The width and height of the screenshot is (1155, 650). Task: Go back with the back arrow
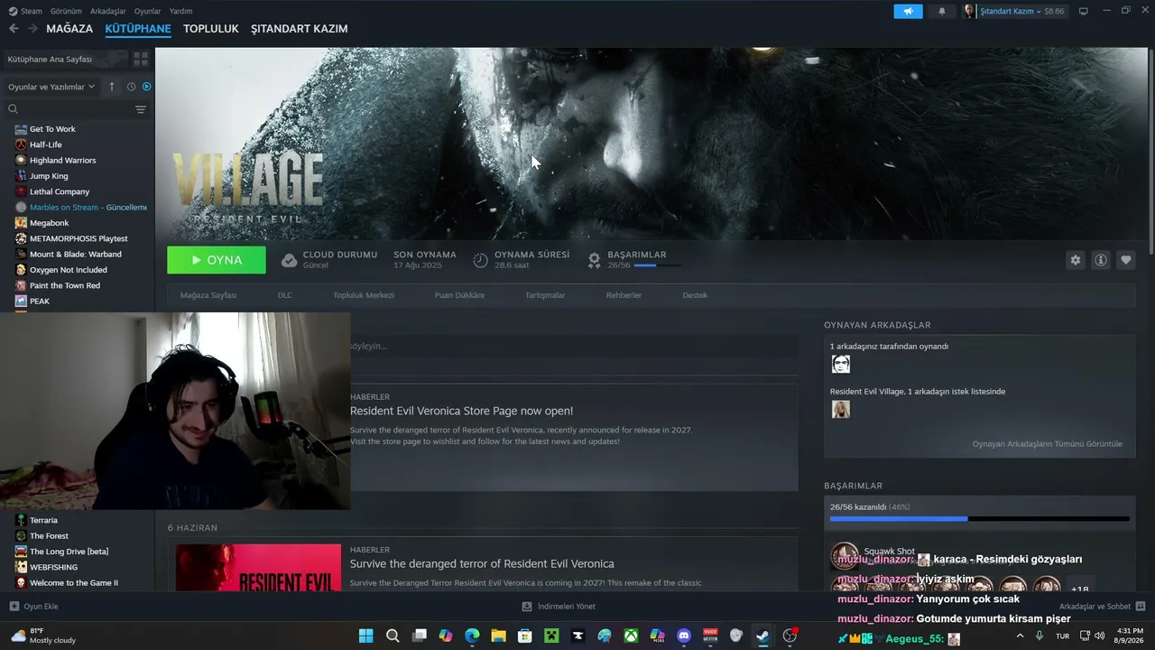point(14,29)
